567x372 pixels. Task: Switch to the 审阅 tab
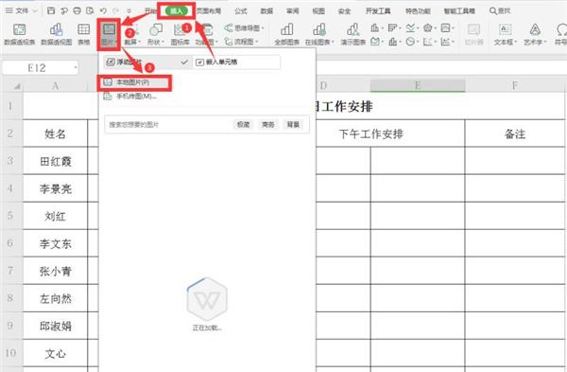(x=293, y=10)
